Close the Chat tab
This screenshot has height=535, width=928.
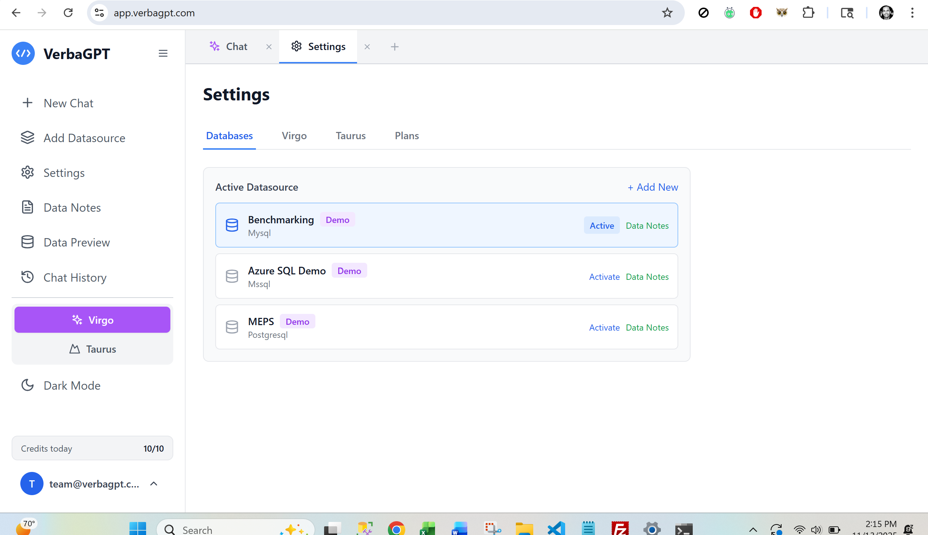tap(269, 47)
